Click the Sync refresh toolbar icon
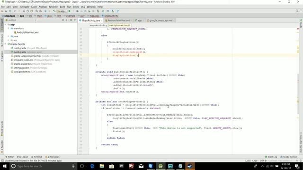The height and width of the screenshot is (170, 303). click(10, 11)
